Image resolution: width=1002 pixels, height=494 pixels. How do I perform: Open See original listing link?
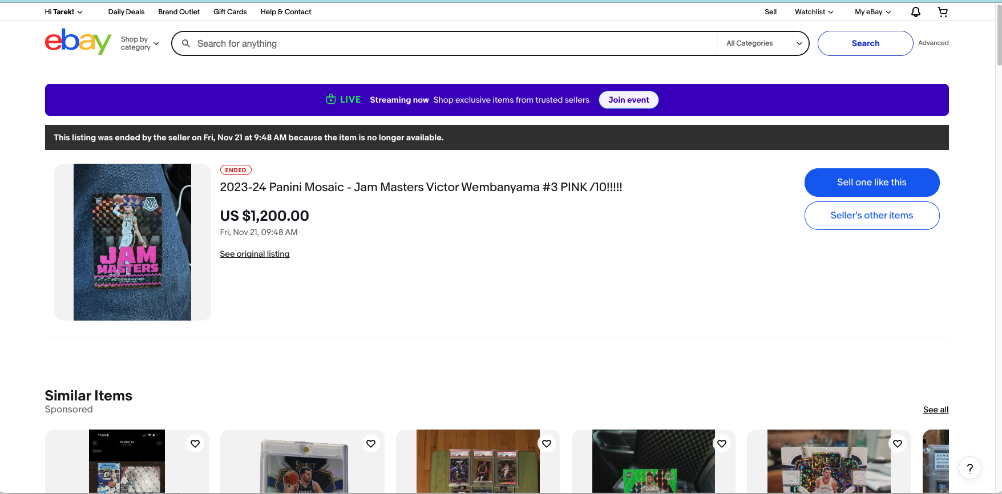(254, 254)
